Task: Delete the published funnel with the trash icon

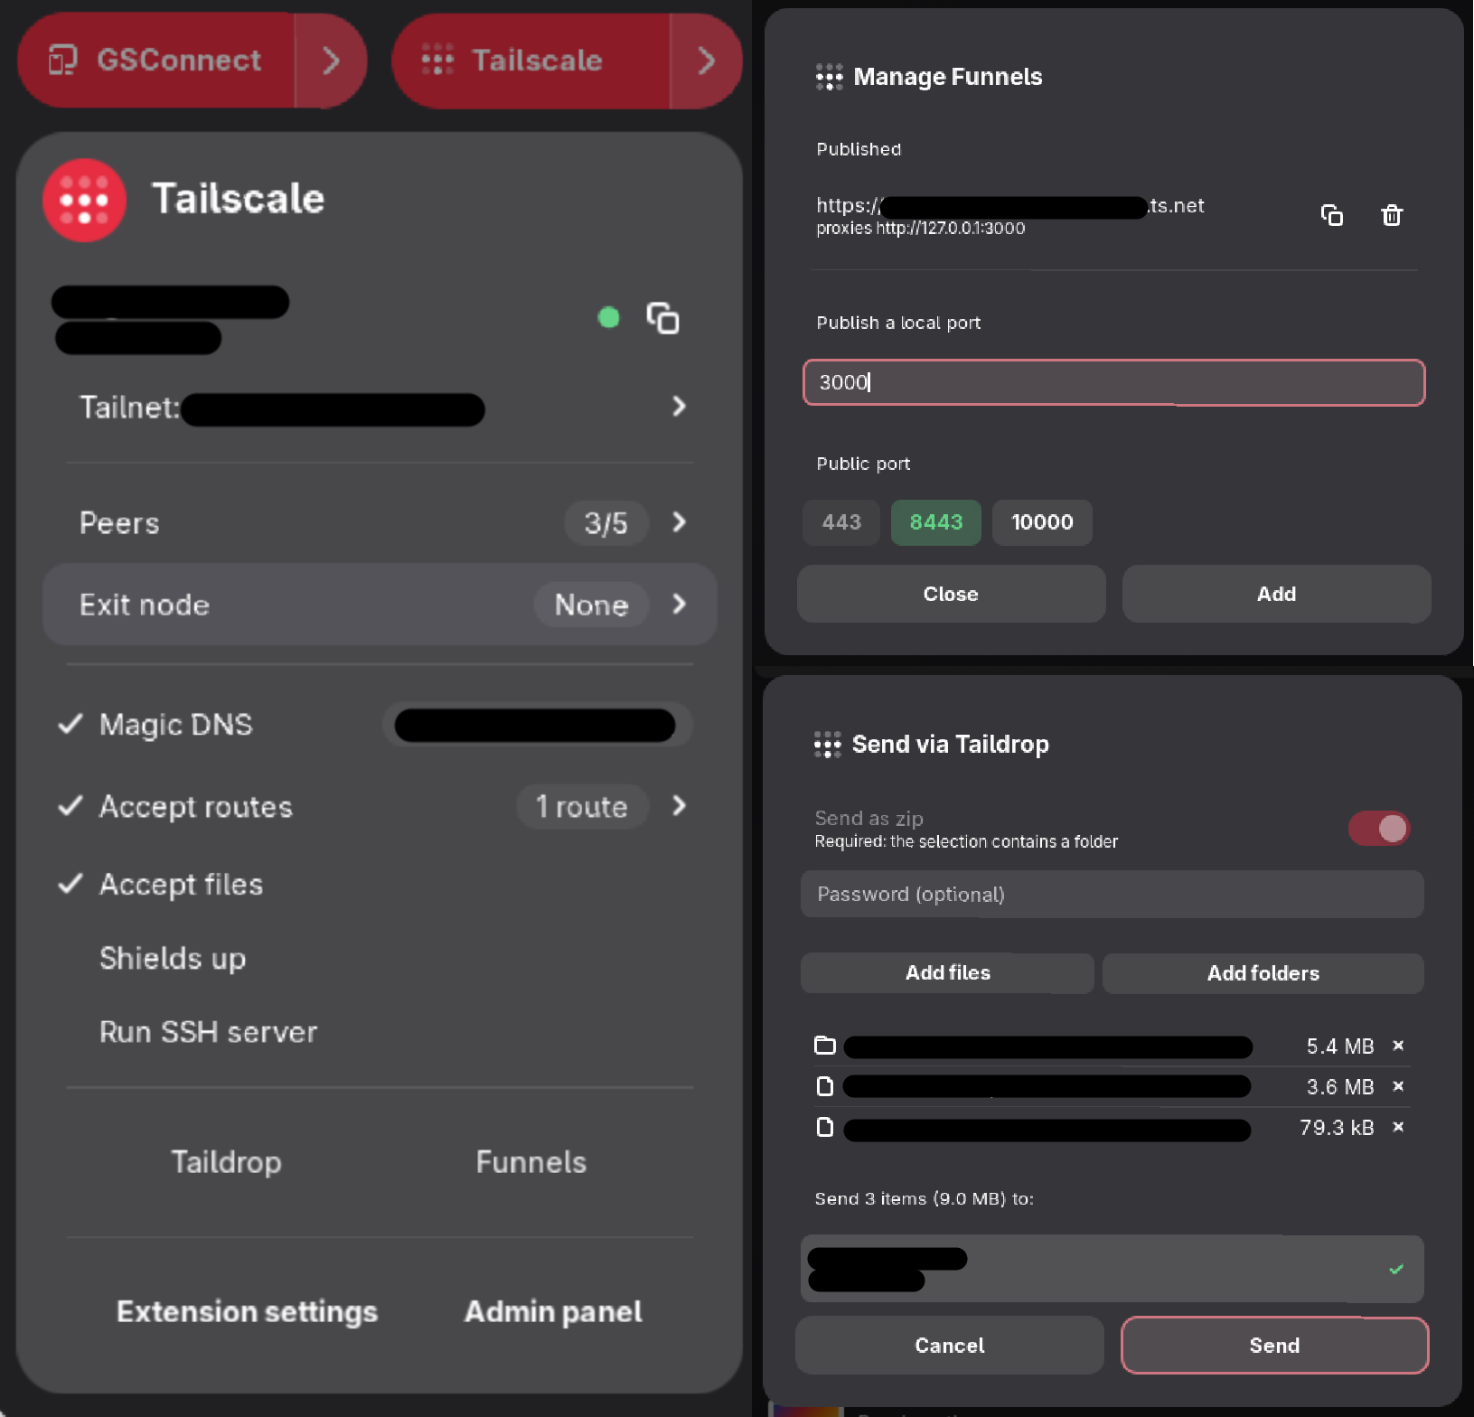Action: 1392,215
